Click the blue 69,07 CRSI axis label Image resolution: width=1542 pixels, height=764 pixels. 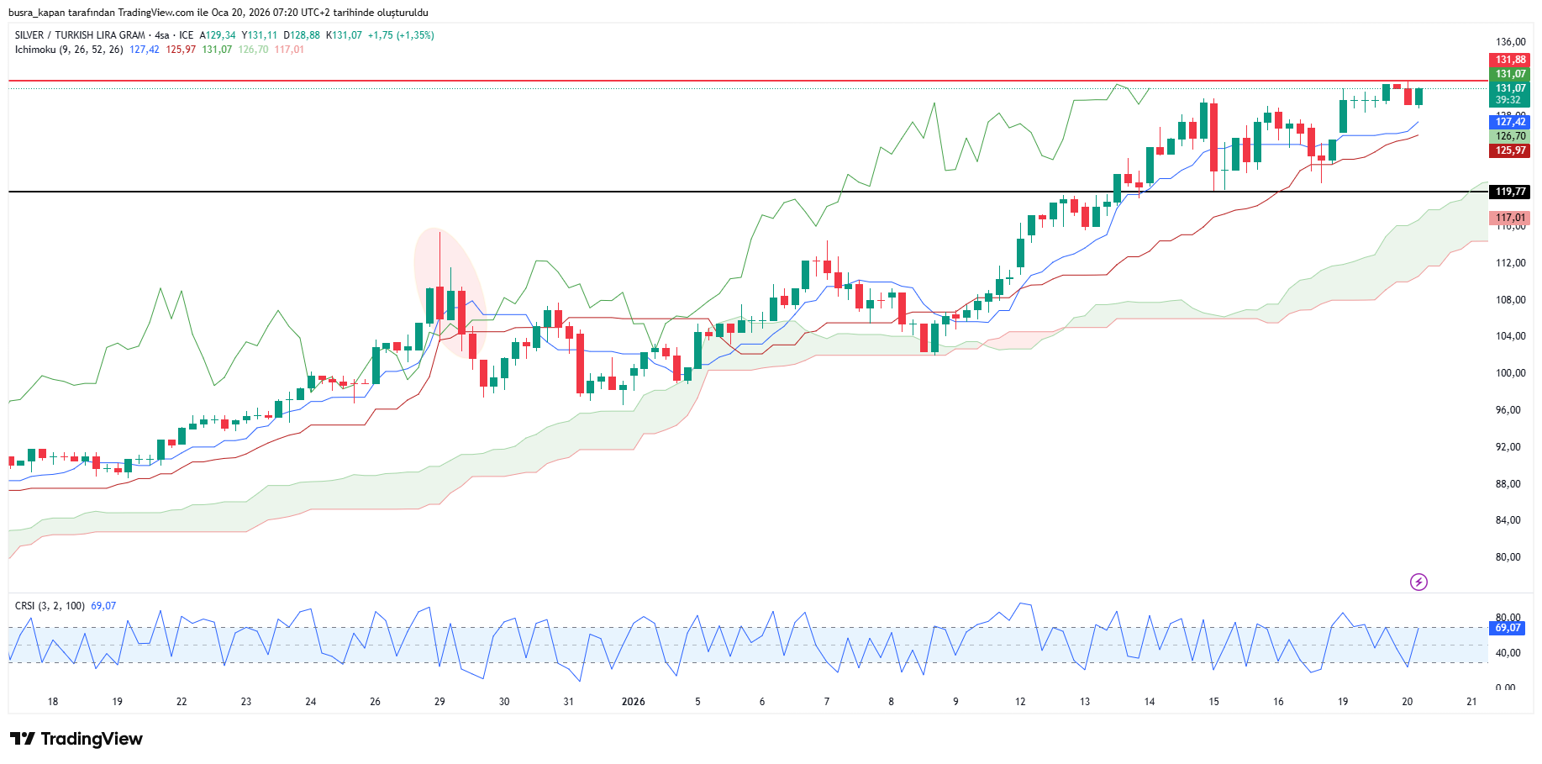coord(1508,628)
